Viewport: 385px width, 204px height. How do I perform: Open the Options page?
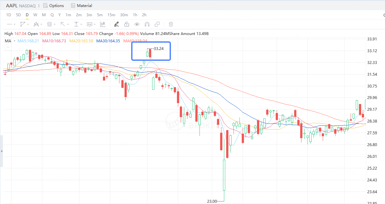(x=53, y=5)
